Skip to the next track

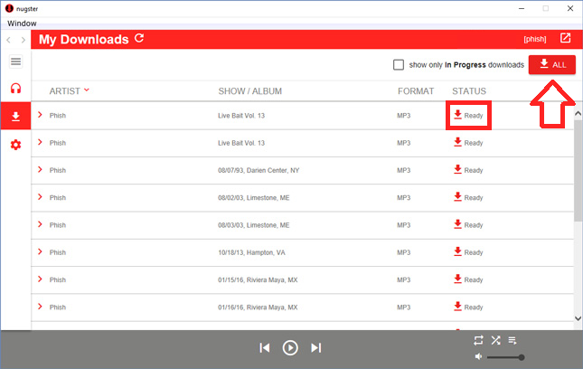316,348
